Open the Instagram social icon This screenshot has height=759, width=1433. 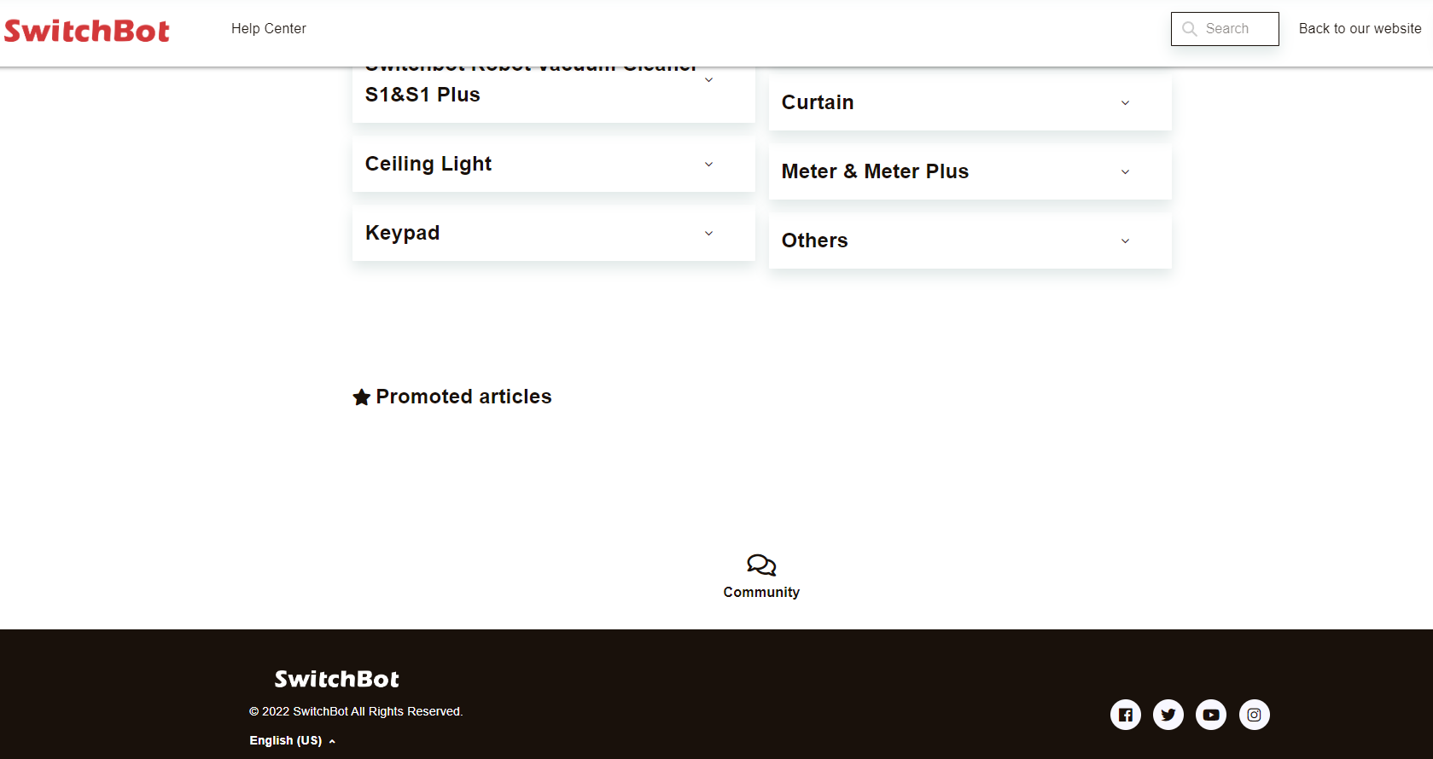point(1254,715)
